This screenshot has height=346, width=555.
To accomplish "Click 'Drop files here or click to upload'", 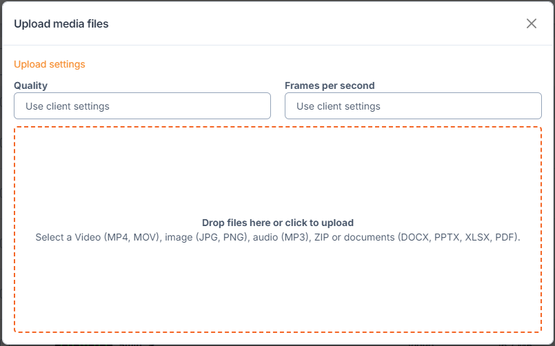I will click(x=278, y=223).
